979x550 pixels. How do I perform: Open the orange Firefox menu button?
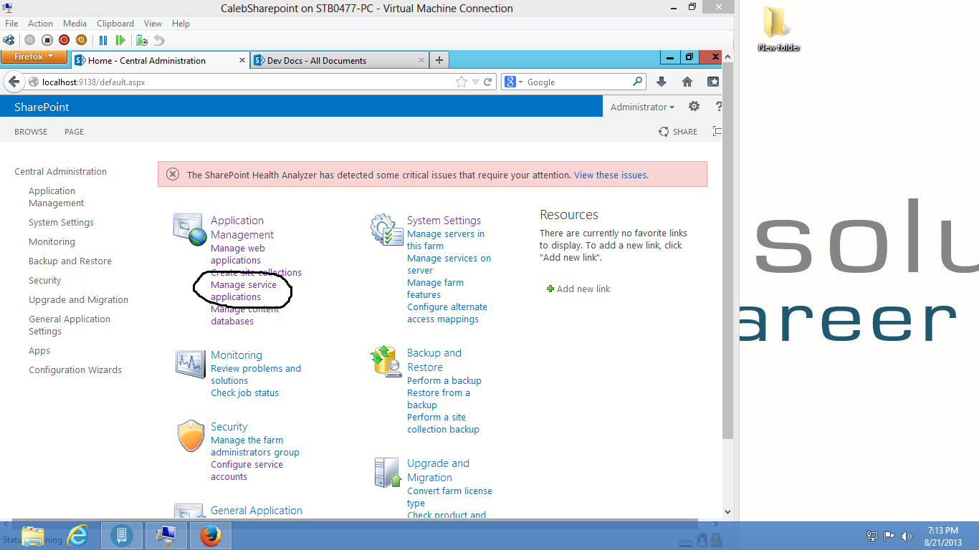click(x=34, y=57)
